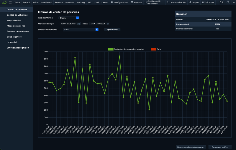Collapse the top bar chevron icon

(x=234, y=2)
